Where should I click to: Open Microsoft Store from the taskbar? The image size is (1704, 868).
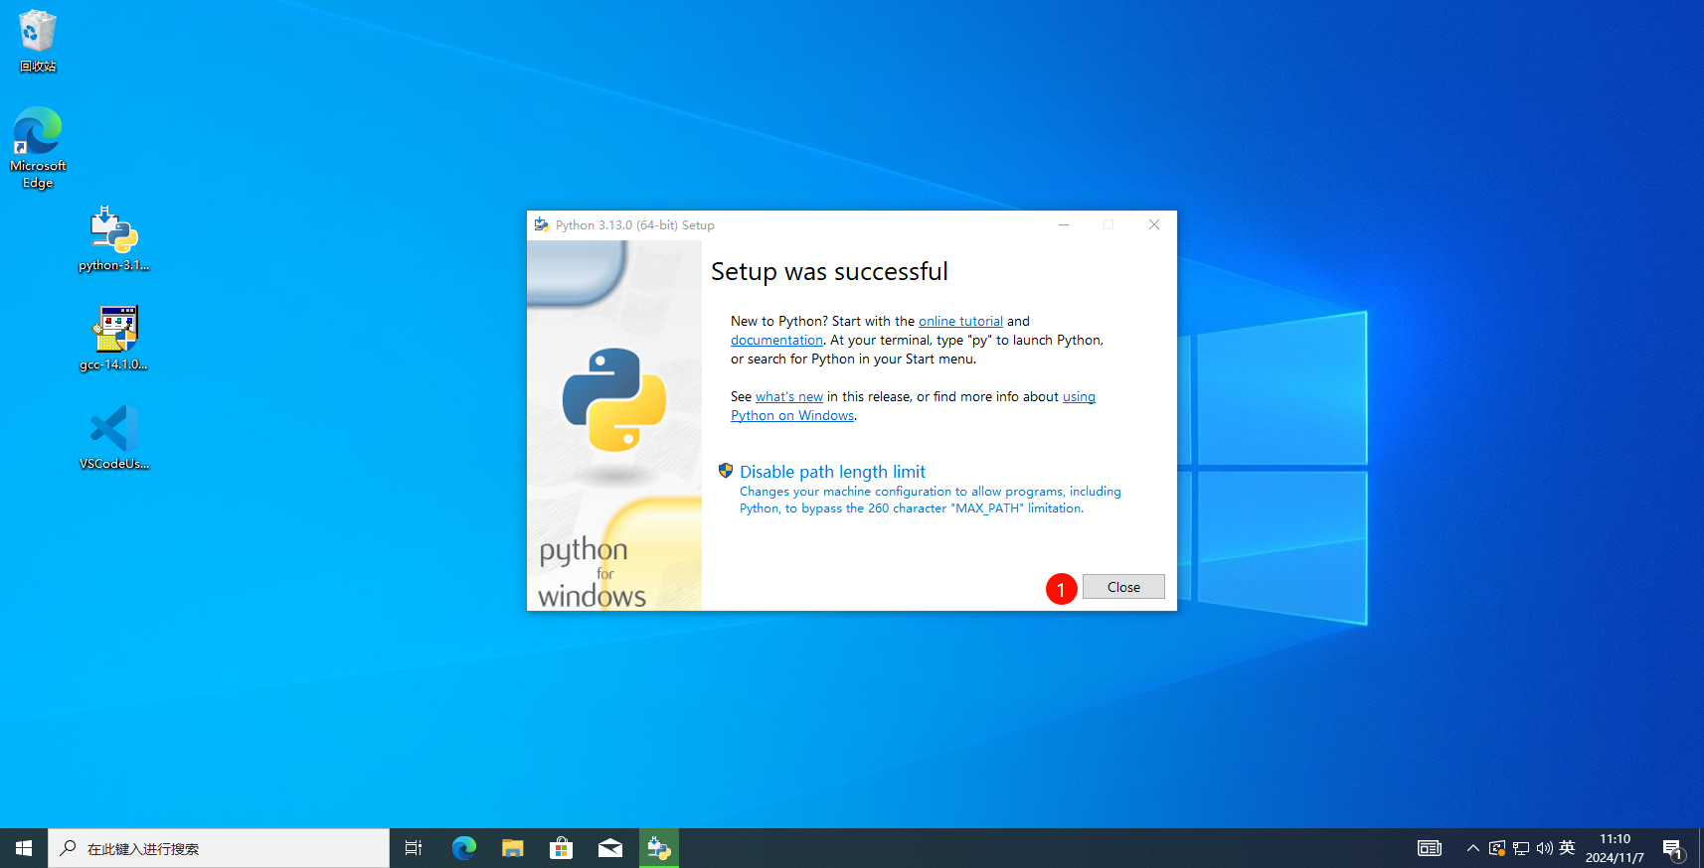[x=561, y=848]
